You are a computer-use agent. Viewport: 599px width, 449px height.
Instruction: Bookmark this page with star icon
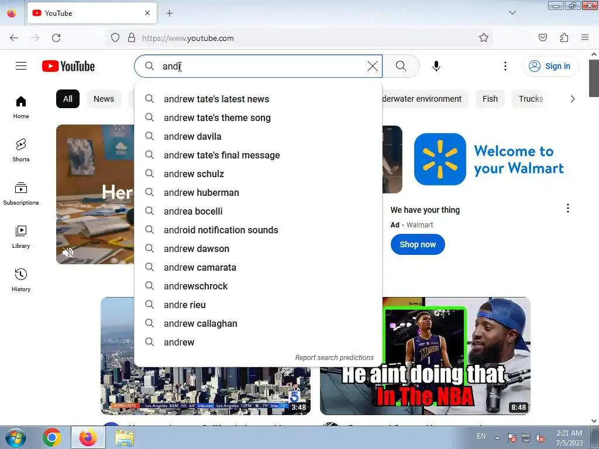pos(484,38)
